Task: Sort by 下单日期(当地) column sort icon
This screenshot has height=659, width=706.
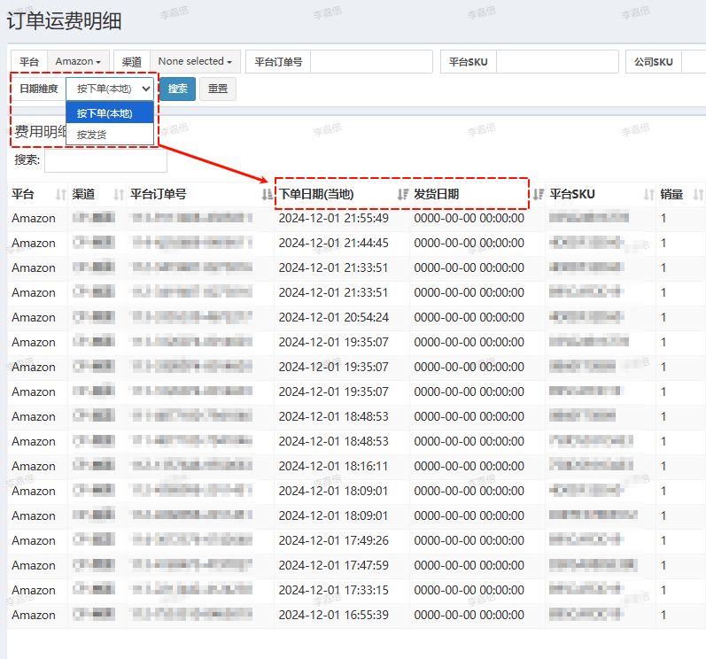Action: [402, 195]
